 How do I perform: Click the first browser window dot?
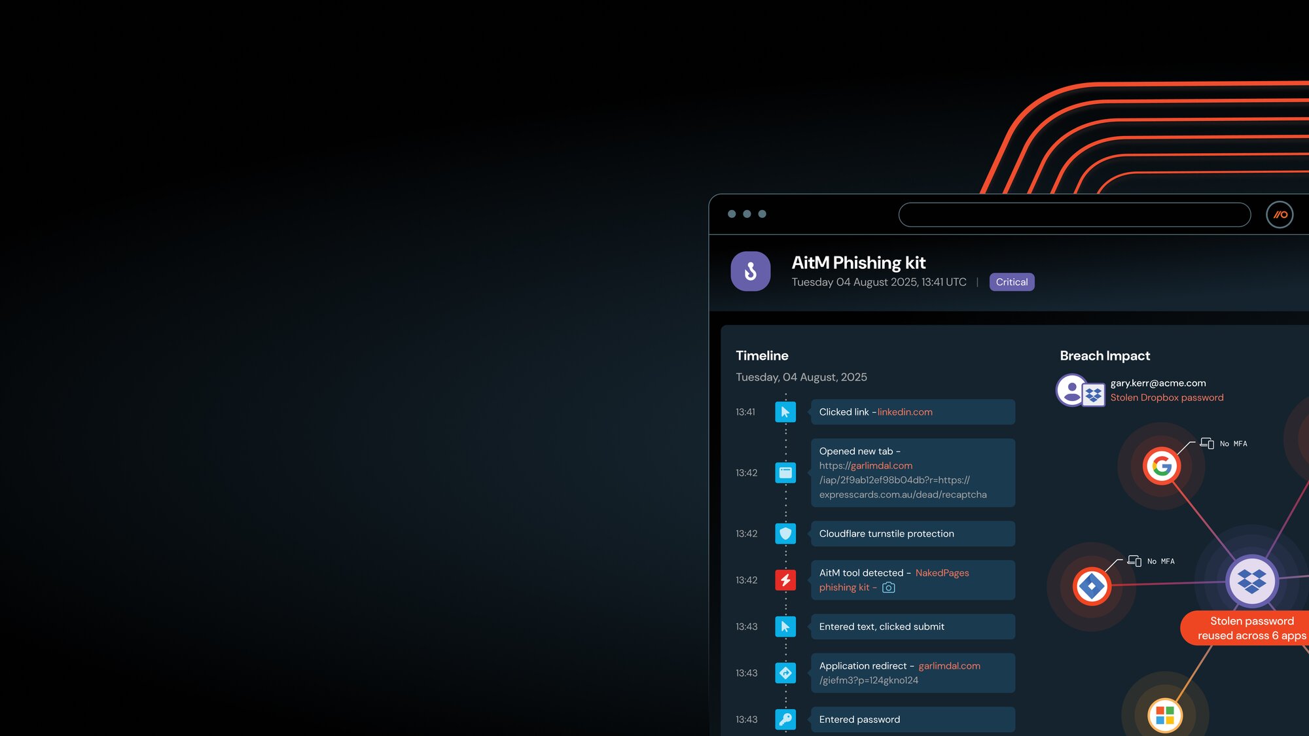click(x=732, y=214)
